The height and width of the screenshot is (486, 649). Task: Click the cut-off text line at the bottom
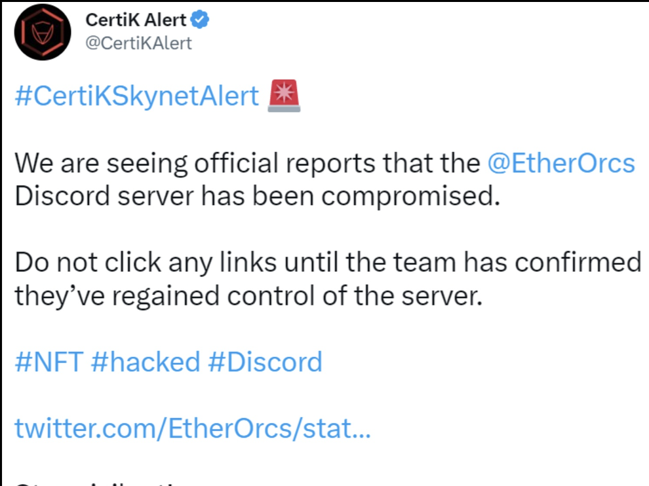98,483
